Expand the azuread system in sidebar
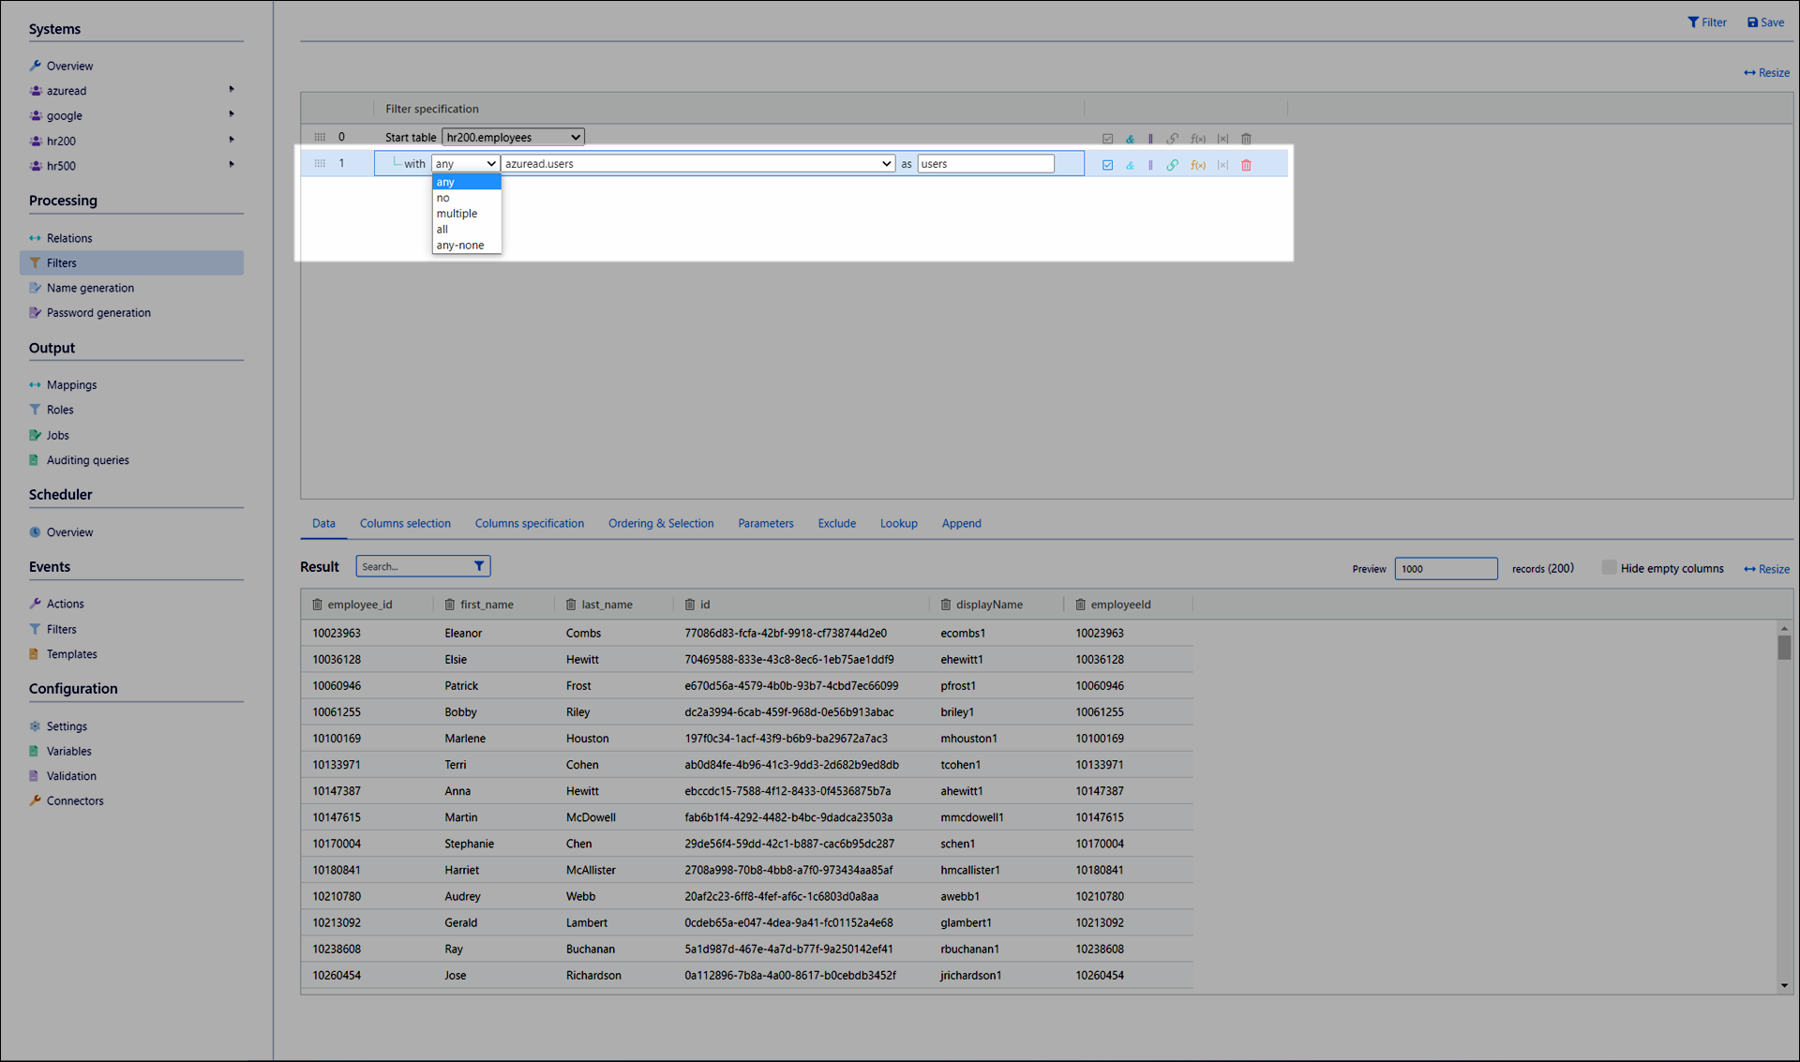Screen dimensions: 1800x1062 click(232, 90)
